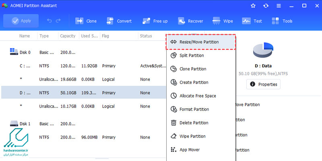Click the redo arrow icon
This screenshot has width=322, height=161.
(x=59, y=21)
